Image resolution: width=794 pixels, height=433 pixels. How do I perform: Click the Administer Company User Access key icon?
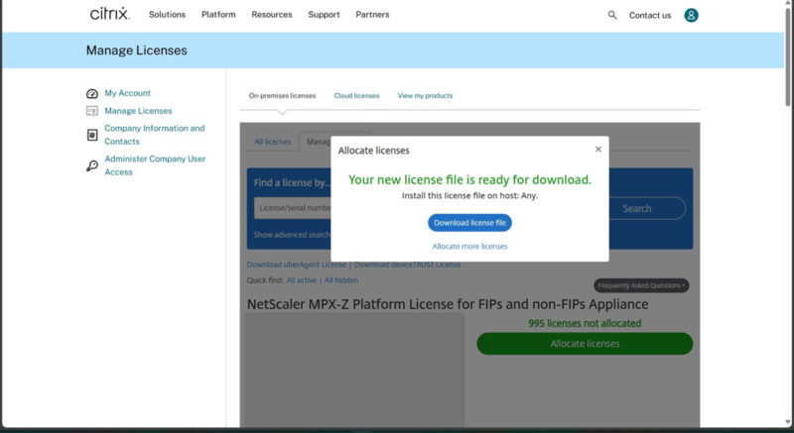92,165
